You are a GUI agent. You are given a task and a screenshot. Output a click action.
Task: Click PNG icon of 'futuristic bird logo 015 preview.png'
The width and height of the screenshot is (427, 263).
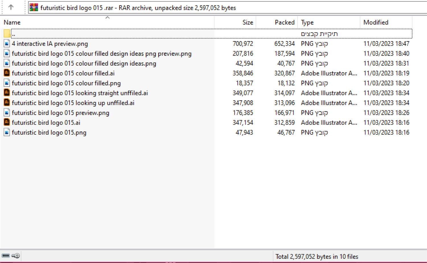click(7, 113)
